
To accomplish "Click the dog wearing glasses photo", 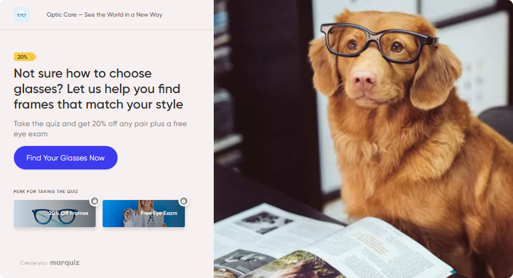I will 363,139.
